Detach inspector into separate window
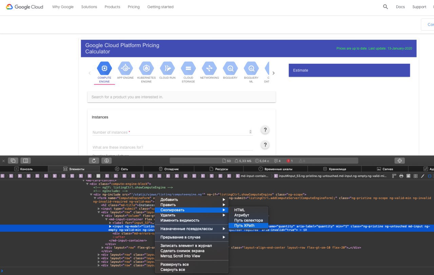The height and width of the screenshot is (275, 434). (13, 161)
